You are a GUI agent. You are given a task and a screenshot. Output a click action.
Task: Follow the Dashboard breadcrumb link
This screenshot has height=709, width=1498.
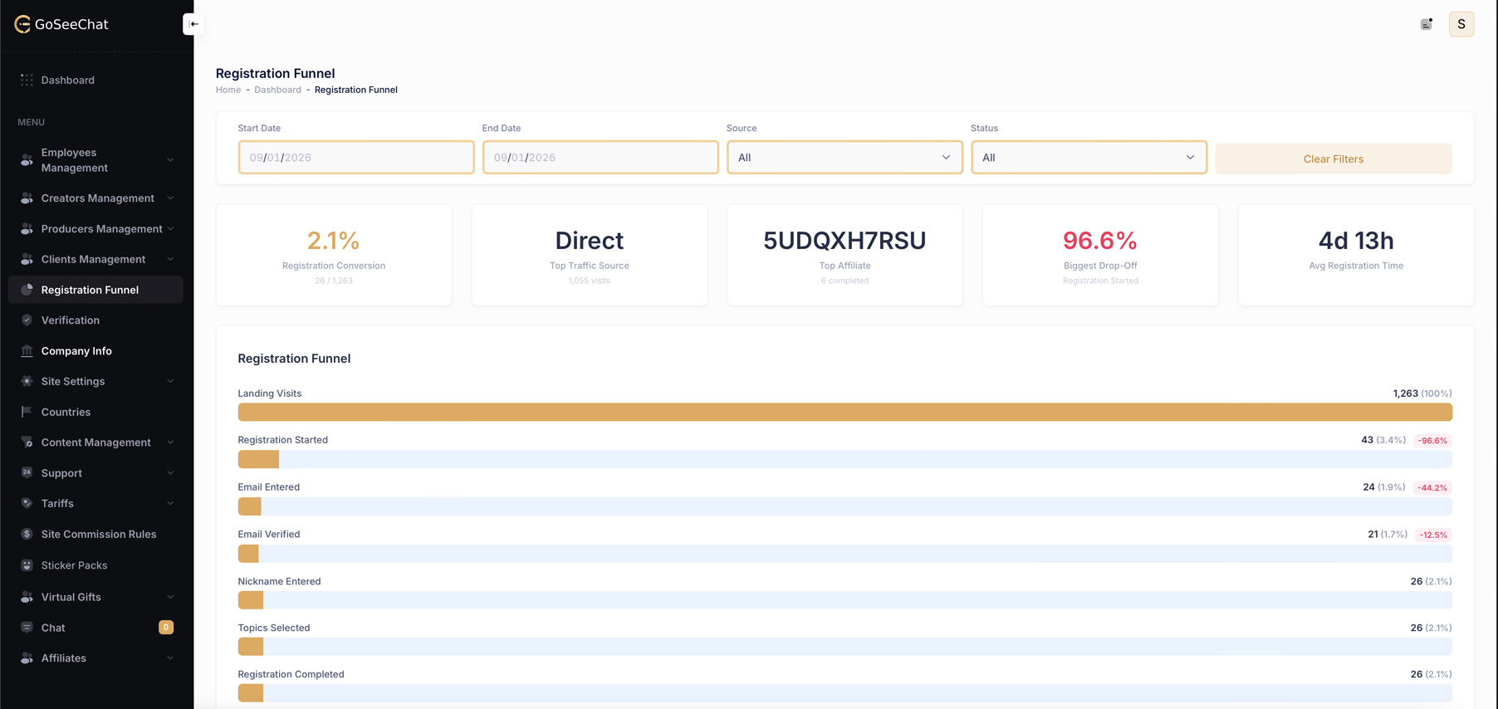pos(277,90)
